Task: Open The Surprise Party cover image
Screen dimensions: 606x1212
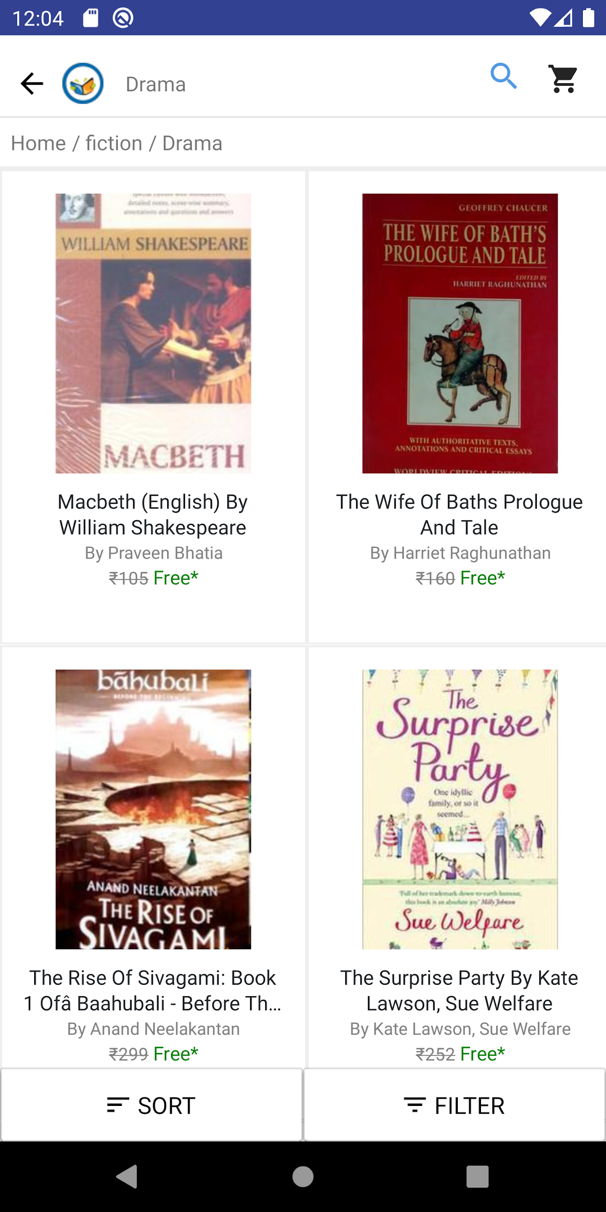Action: (x=460, y=809)
